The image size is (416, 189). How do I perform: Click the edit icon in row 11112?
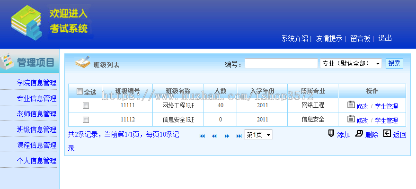351,119
